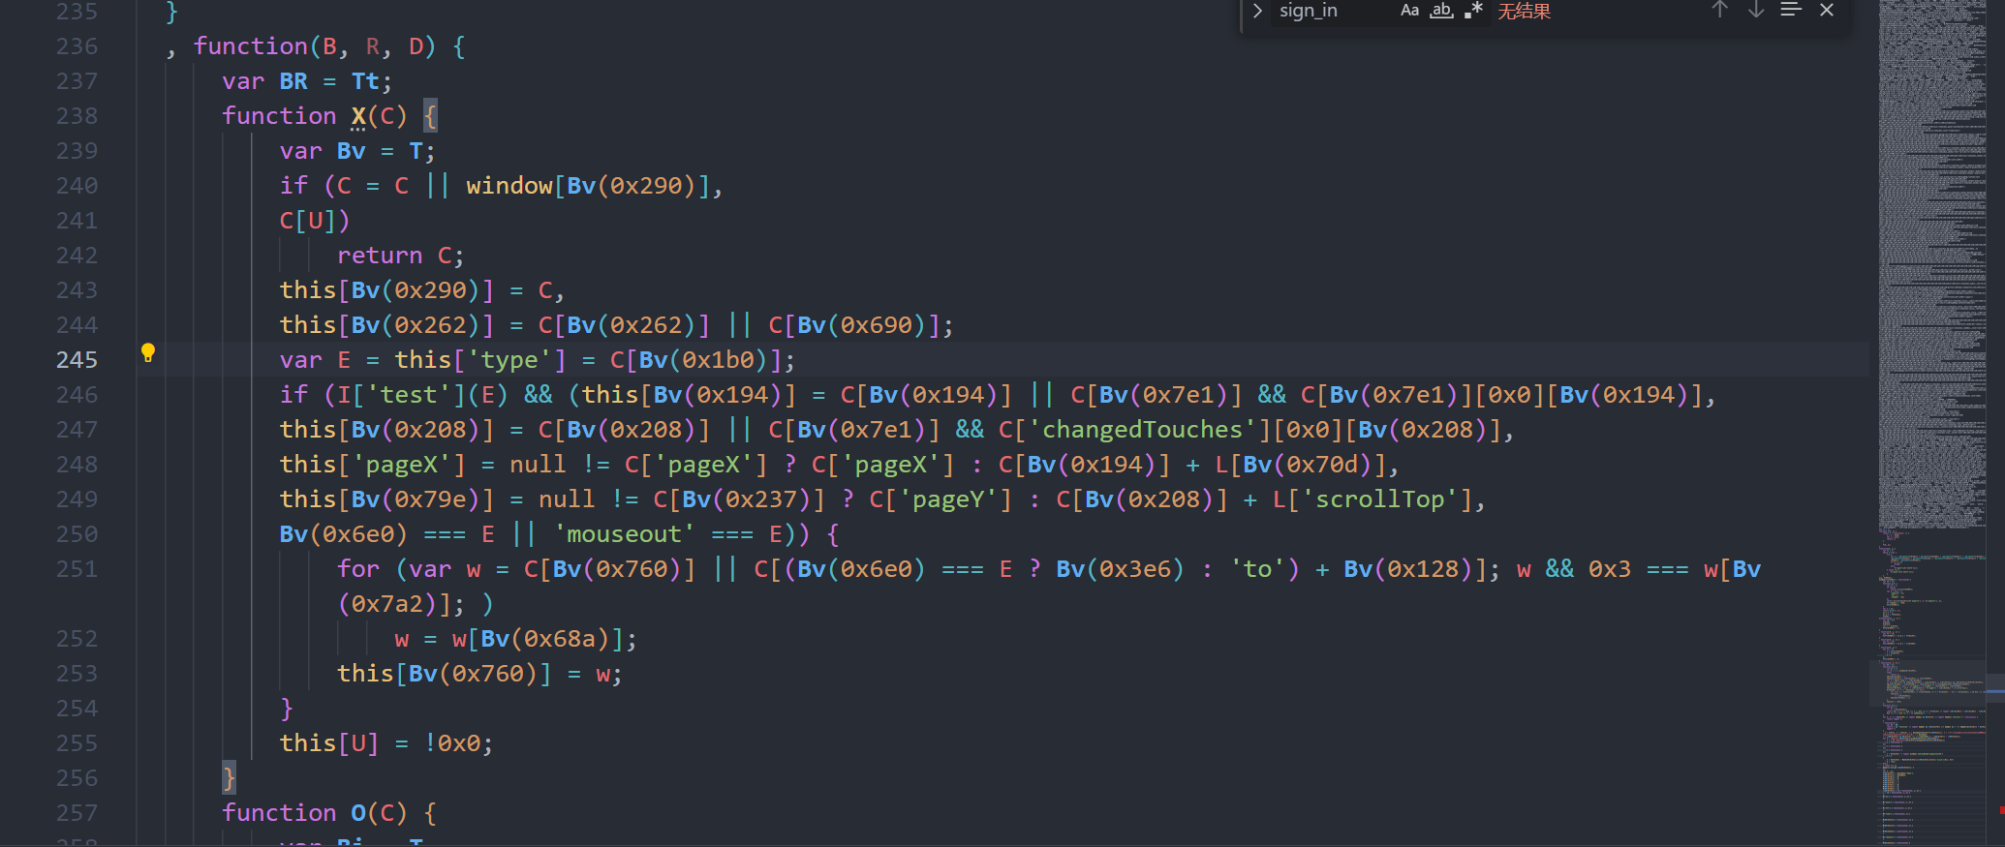Toggle Match Whole Word (ab) option
2005x847 pixels.
tap(1442, 11)
